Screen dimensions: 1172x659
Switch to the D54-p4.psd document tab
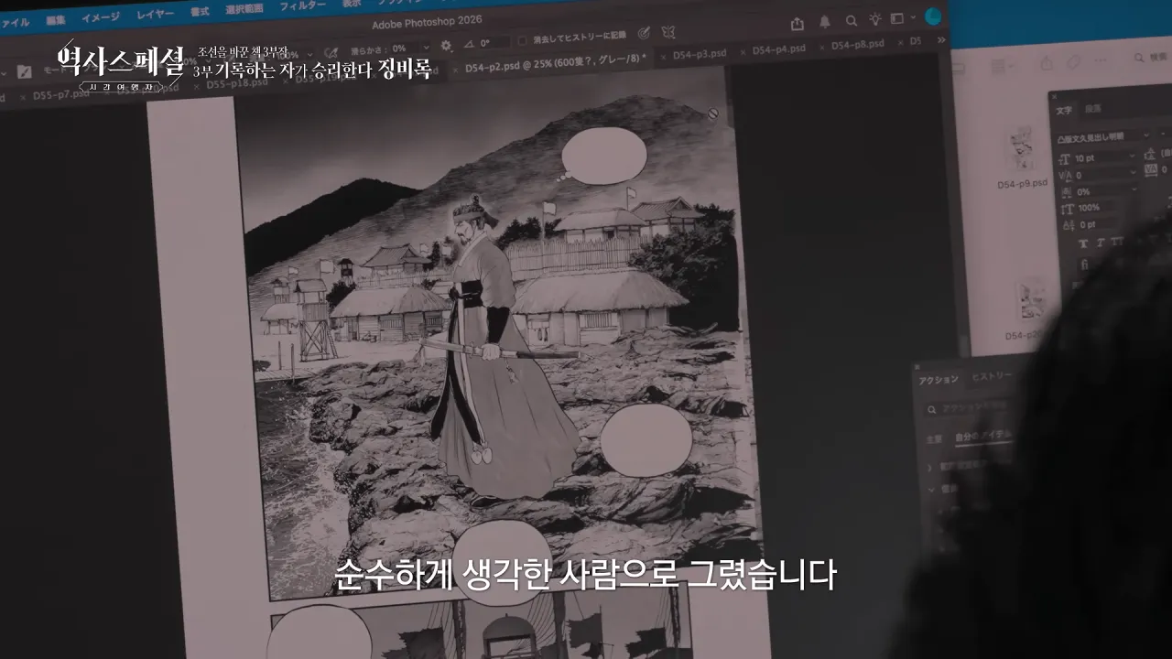point(779,49)
